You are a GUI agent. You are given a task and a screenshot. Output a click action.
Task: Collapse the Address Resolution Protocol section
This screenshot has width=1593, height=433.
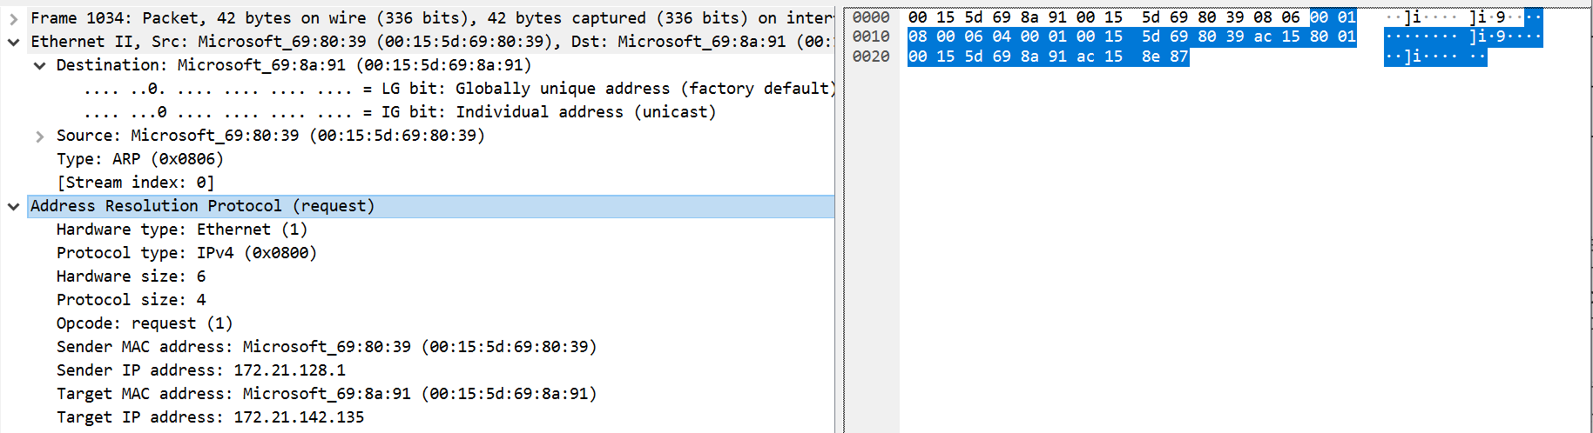coord(13,206)
